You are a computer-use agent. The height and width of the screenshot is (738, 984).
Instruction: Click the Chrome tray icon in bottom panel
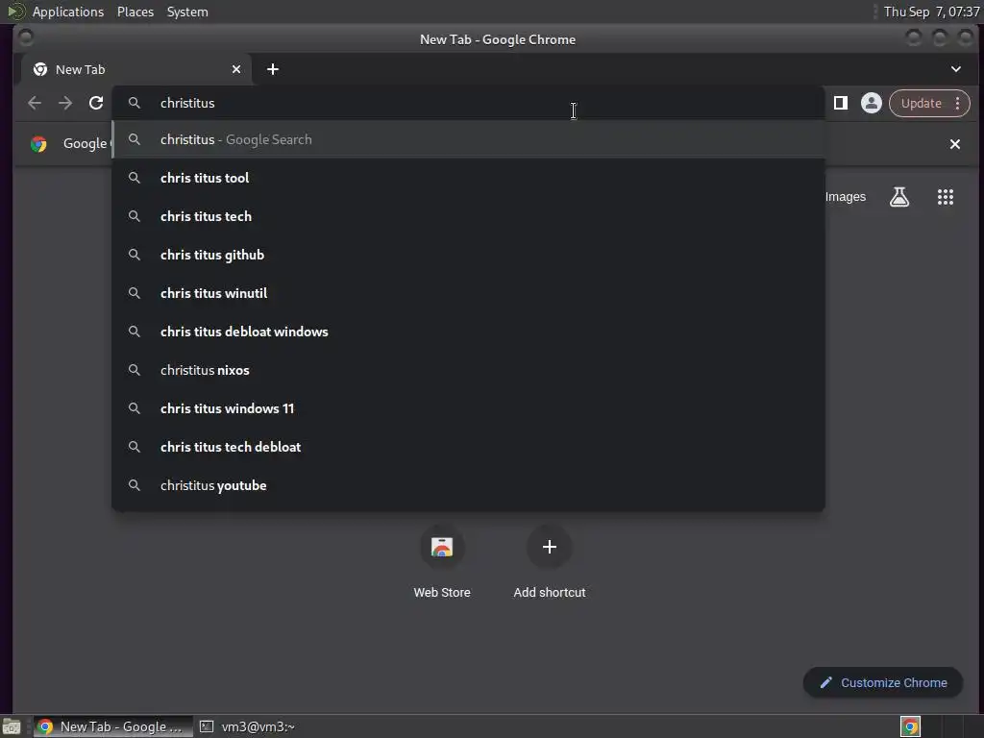pyautogui.click(x=910, y=726)
